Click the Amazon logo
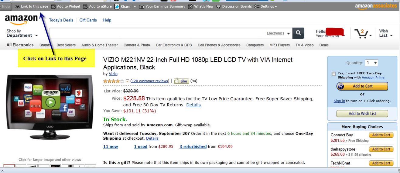The width and height of the screenshot is (400, 173). [x=21, y=20]
